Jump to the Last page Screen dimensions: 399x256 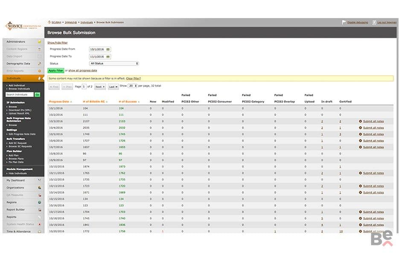pyautogui.click(x=113, y=87)
